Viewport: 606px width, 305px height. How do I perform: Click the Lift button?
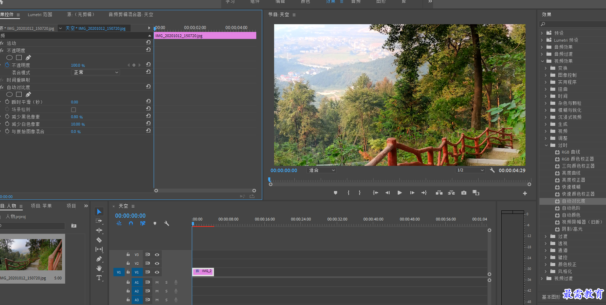click(439, 193)
